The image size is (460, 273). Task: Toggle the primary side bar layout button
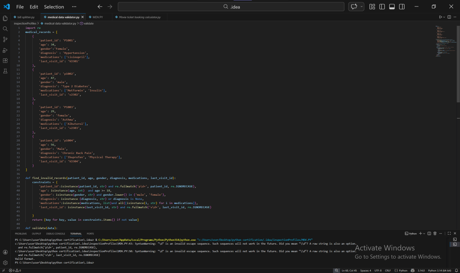point(382,7)
